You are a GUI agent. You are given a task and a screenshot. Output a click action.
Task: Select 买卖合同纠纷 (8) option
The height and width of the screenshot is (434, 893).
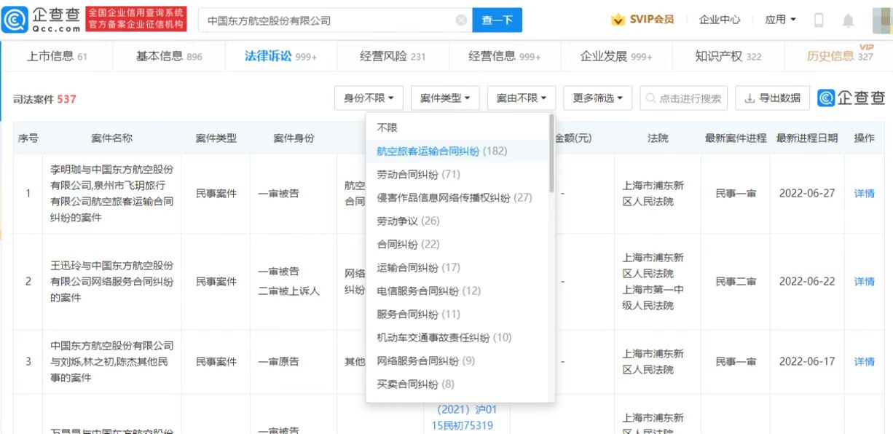[457, 384]
